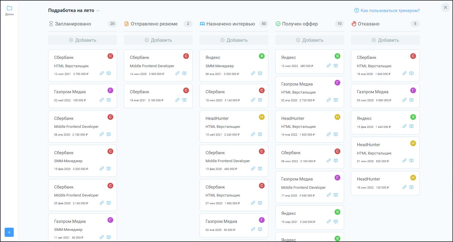Add a card to the Отказано column
453x242 pixels.
click(x=385, y=40)
